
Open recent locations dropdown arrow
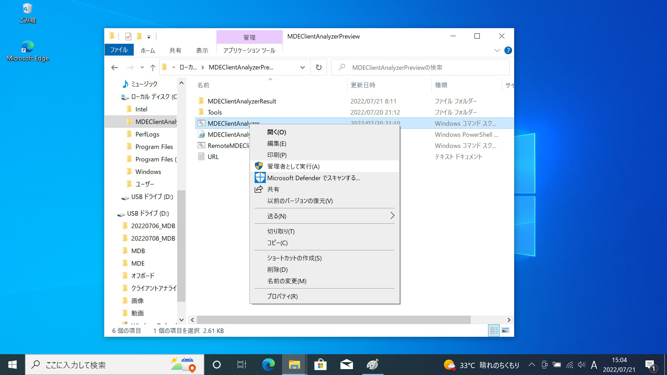[142, 67]
